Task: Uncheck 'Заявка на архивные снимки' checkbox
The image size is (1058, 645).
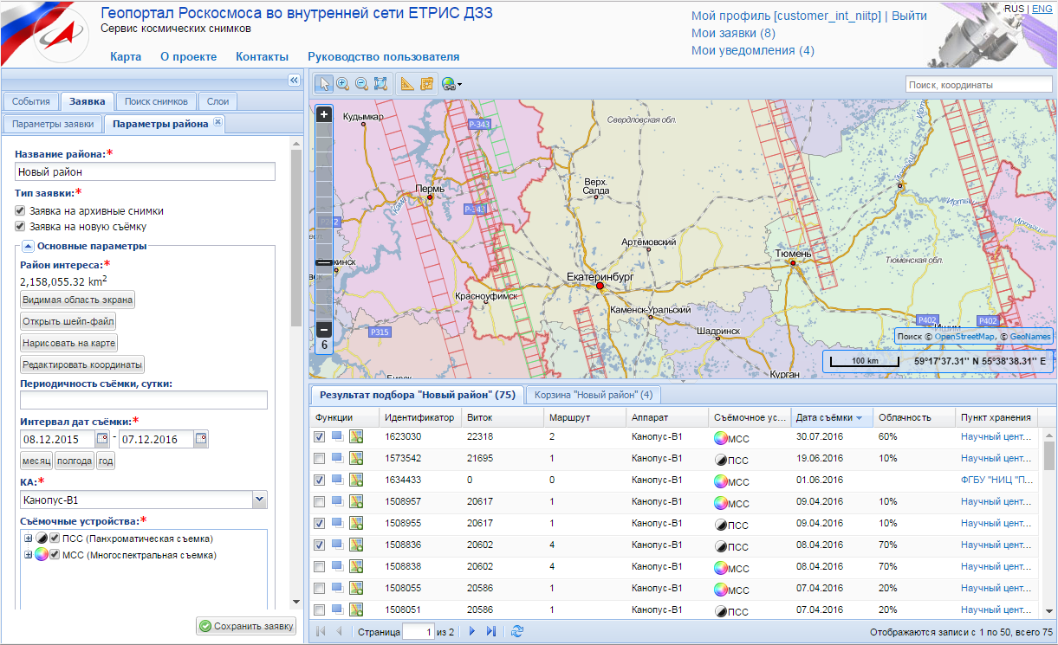Action: tap(20, 210)
